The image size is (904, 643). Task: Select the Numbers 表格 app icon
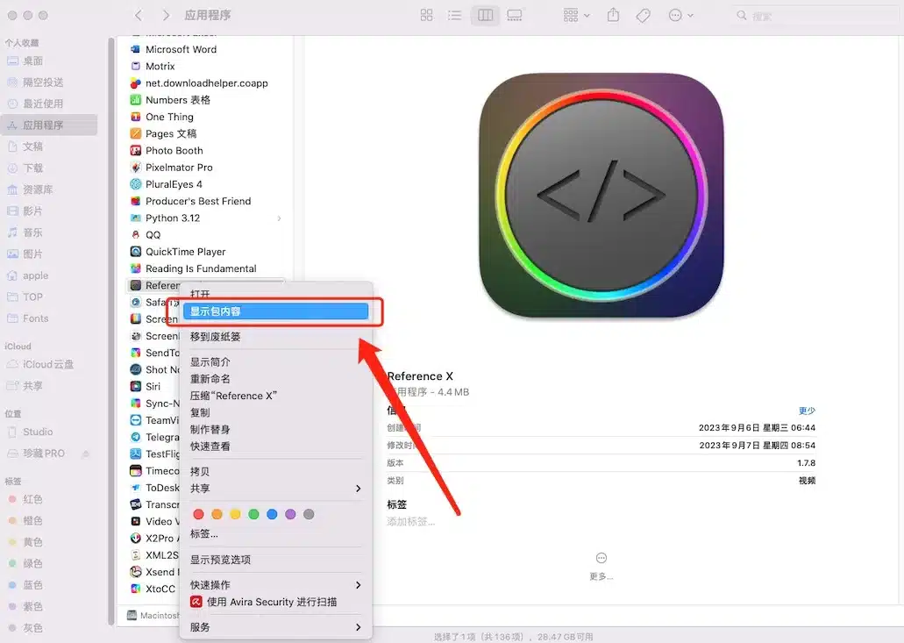coord(136,100)
